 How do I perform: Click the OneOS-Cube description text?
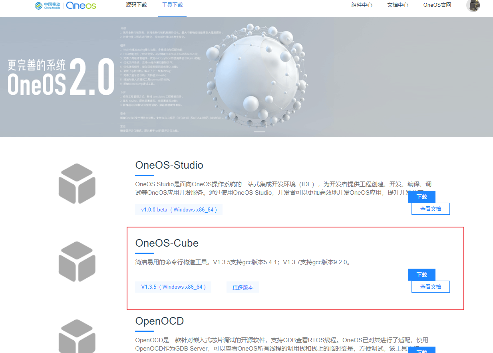244,263
